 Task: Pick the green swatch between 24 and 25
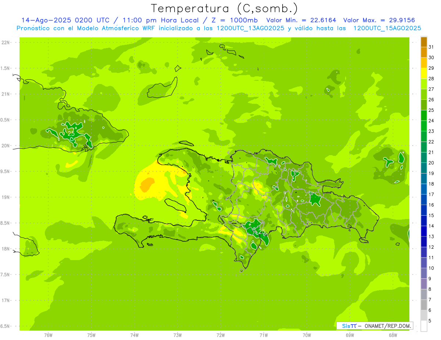[x=424, y=115]
